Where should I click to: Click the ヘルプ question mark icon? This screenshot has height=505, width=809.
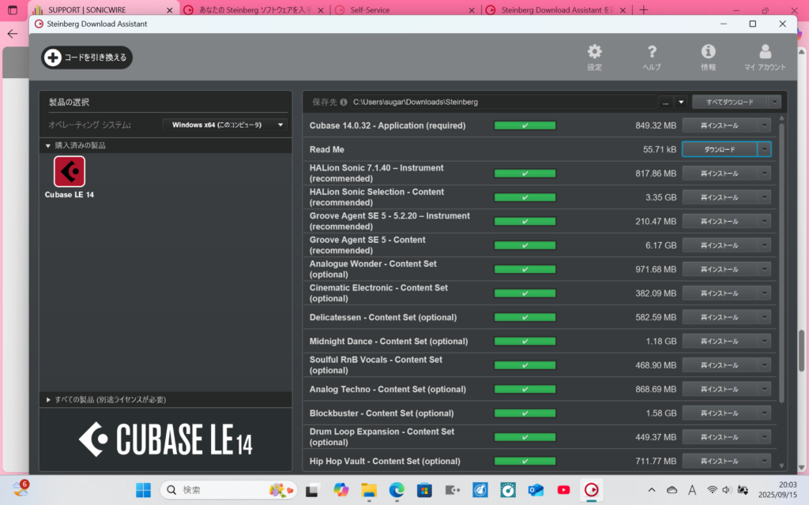tap(652, 52)
